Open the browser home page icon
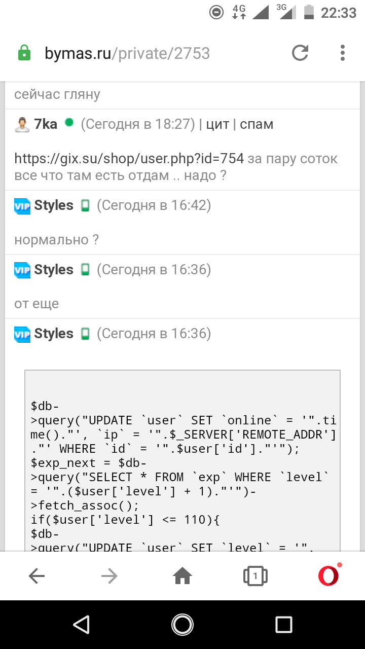This screenshot has height=649, width=365. (182, 575)
